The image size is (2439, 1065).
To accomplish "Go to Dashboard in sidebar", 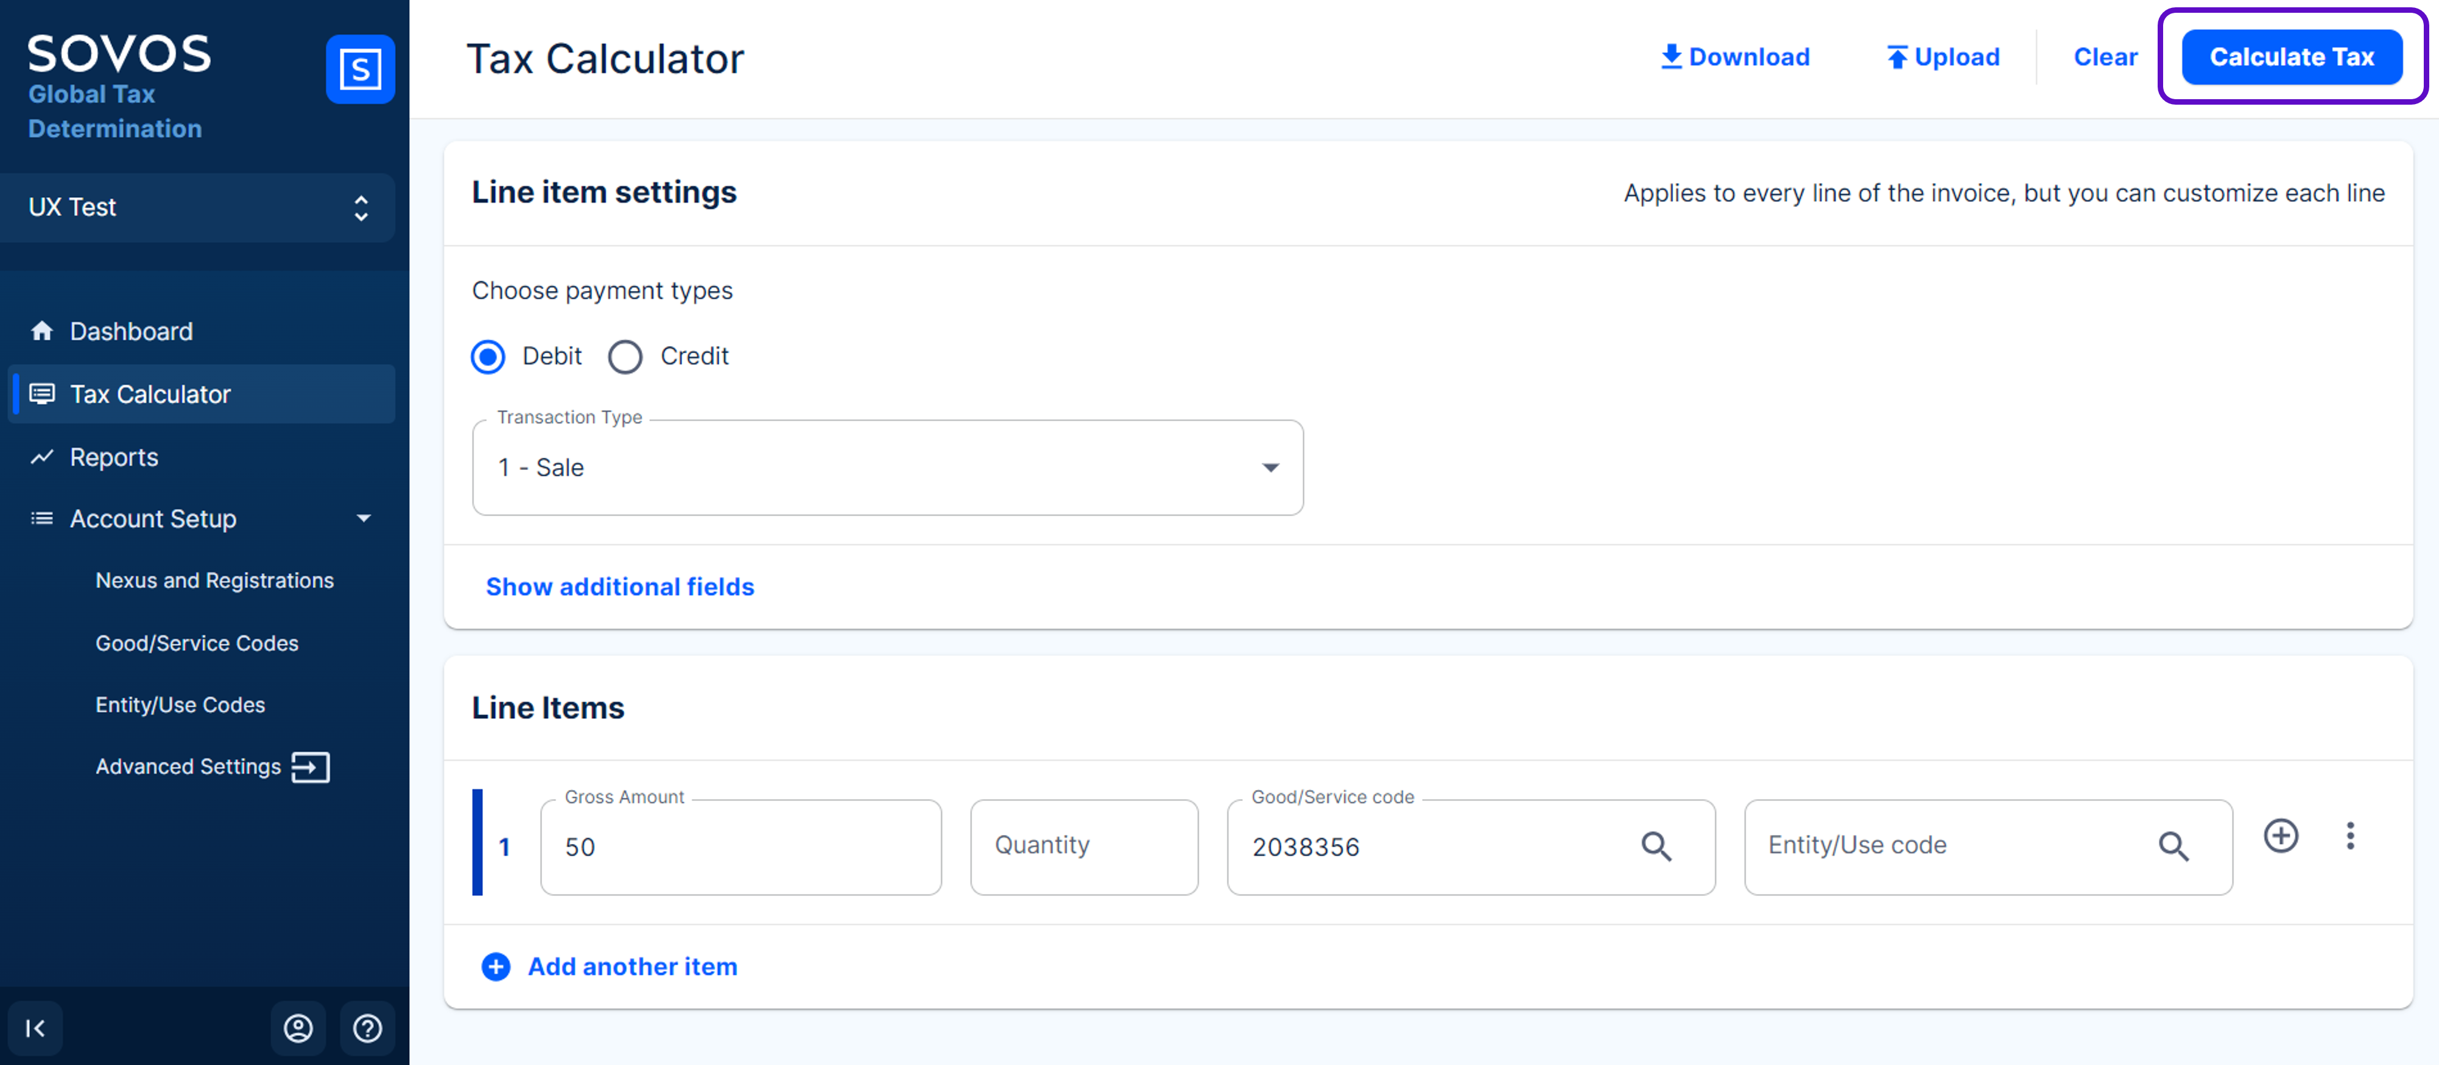I will point(131,331).
